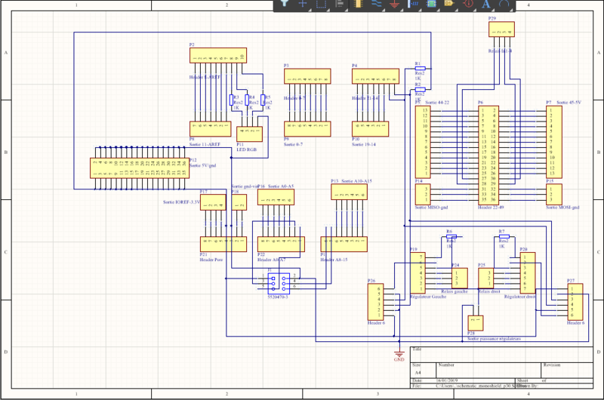Click the place part component icon
Image resolution: width=604 pixels, height=400 pixels.
click(358, 4)
